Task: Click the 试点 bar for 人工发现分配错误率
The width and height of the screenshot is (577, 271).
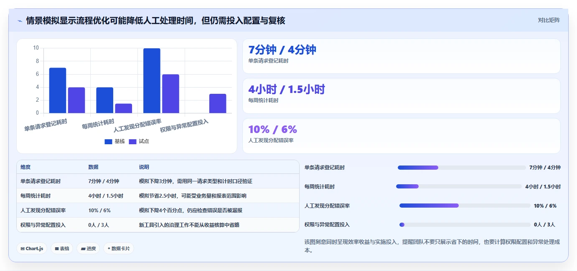Action: pyautogui.click(x=170, y=94)
